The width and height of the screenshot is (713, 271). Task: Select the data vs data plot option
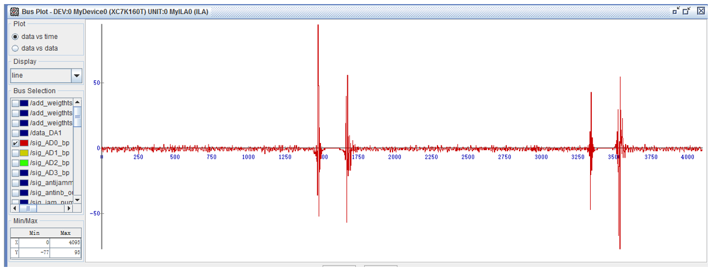click(x=15, y=48)
